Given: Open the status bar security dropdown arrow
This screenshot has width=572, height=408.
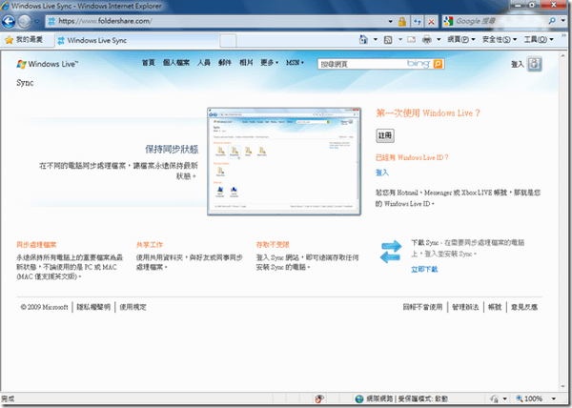Looking at the screenshot, I should tap(505, 398).
